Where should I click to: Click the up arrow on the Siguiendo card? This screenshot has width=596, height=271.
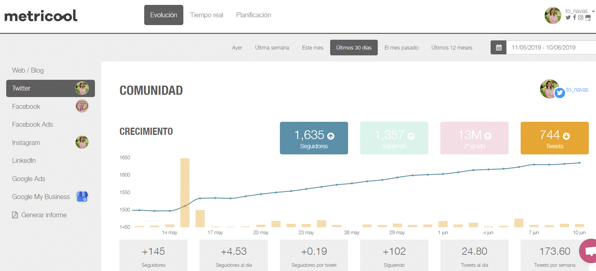[411, 136]
